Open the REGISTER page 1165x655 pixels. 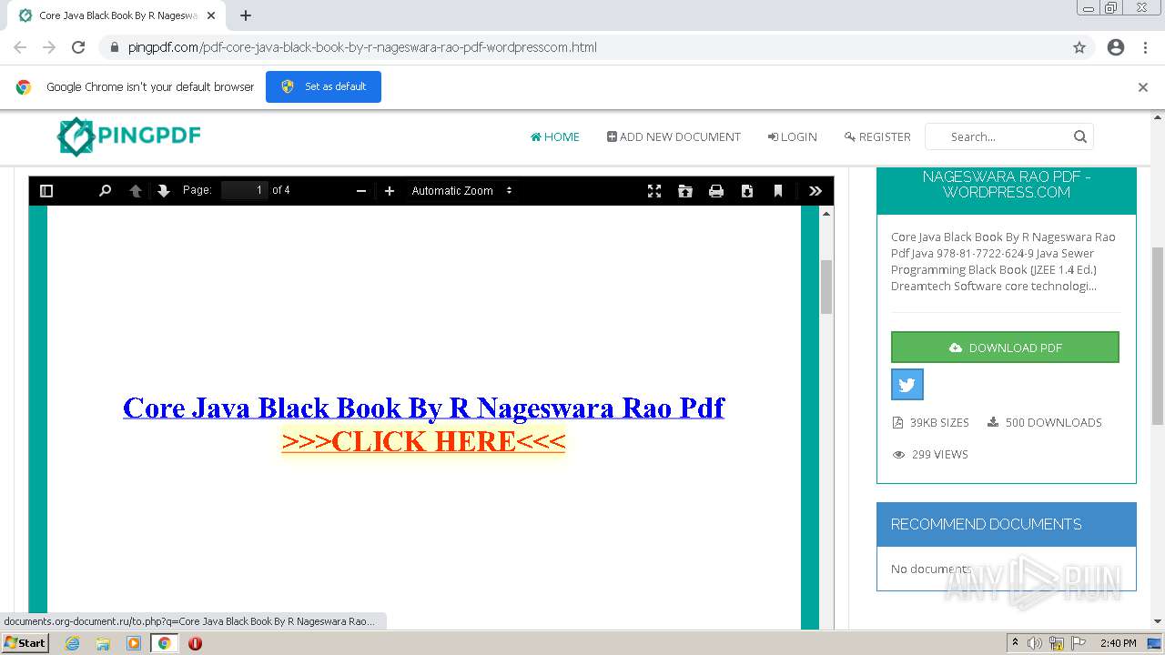coord(877,136)
